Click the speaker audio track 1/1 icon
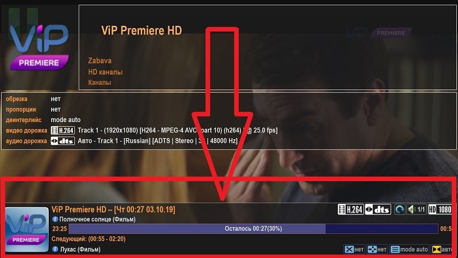 416,209
